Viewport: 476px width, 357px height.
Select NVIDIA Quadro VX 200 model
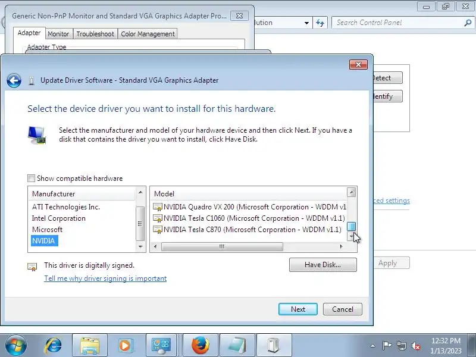pos(249,207)
